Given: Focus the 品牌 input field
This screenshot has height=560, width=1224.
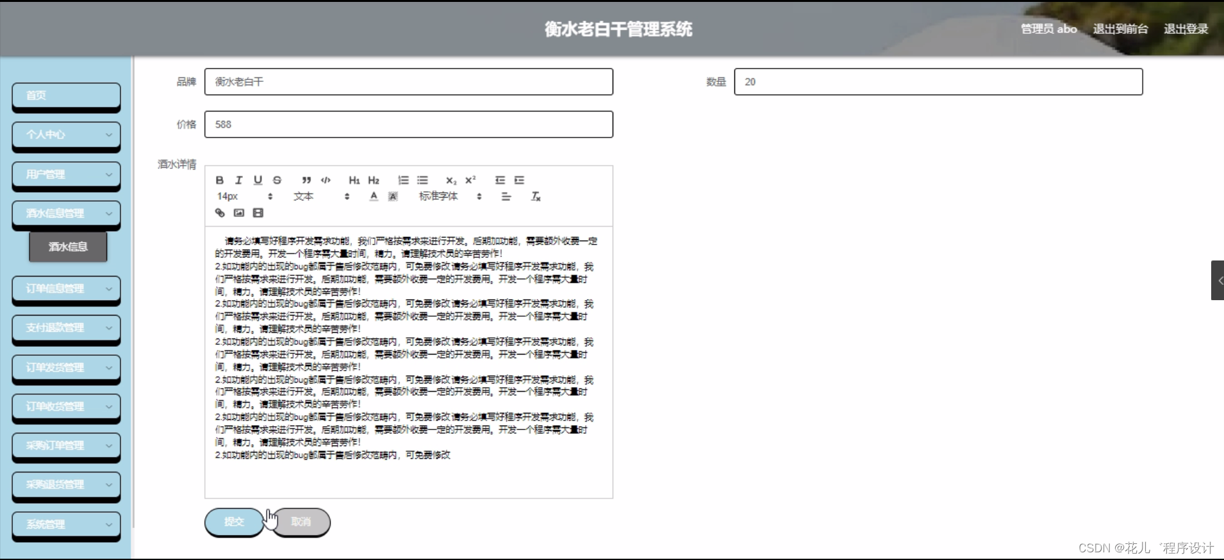Looking at the screenshot, I should pyautogui.click(x=409, y=82).
